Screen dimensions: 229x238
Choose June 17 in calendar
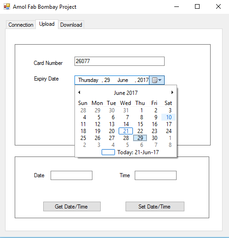(169, 124)
